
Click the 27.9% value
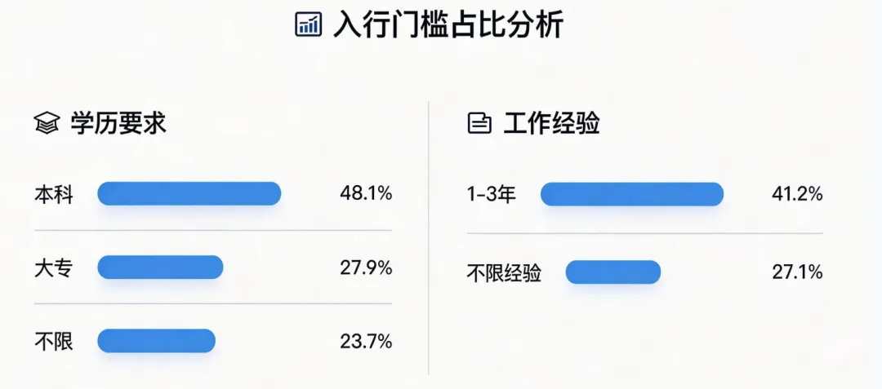[366, 267]
